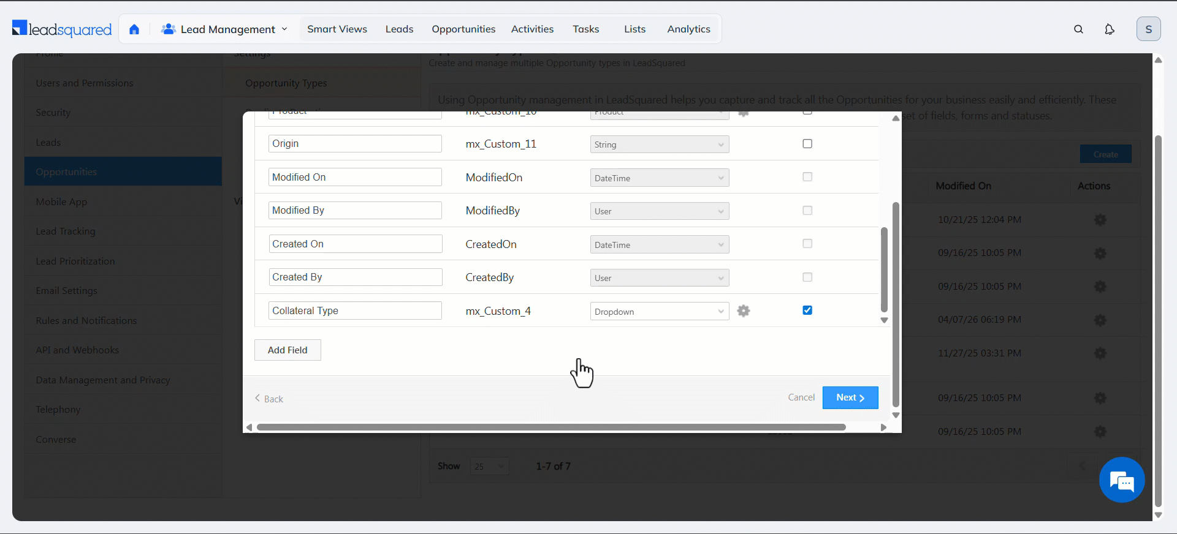Click the LeadSquared logo

point(62,29)
